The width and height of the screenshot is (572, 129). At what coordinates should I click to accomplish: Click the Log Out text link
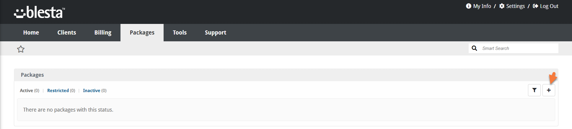549,6
